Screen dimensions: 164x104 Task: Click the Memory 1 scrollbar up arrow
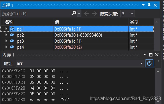point(158,71)
